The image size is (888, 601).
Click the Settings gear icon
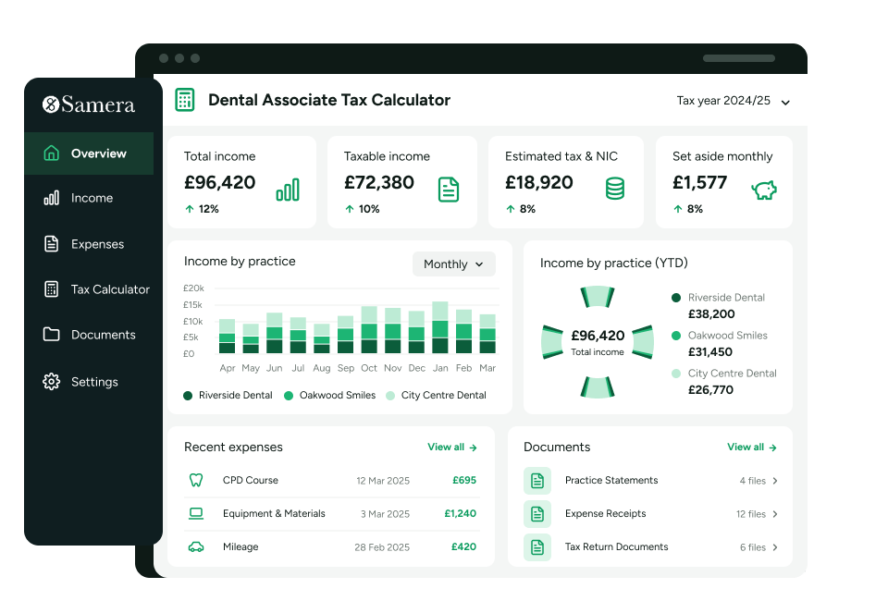tap(52, 382)
